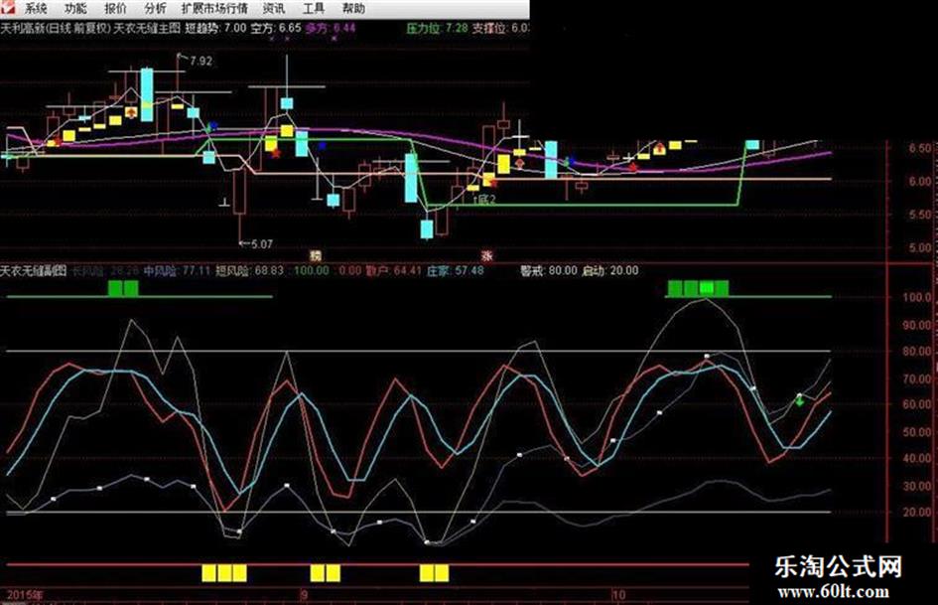Click the 10 month marker on timeline
This screenshot has height=605, width=938.
(x=618, y=595)
